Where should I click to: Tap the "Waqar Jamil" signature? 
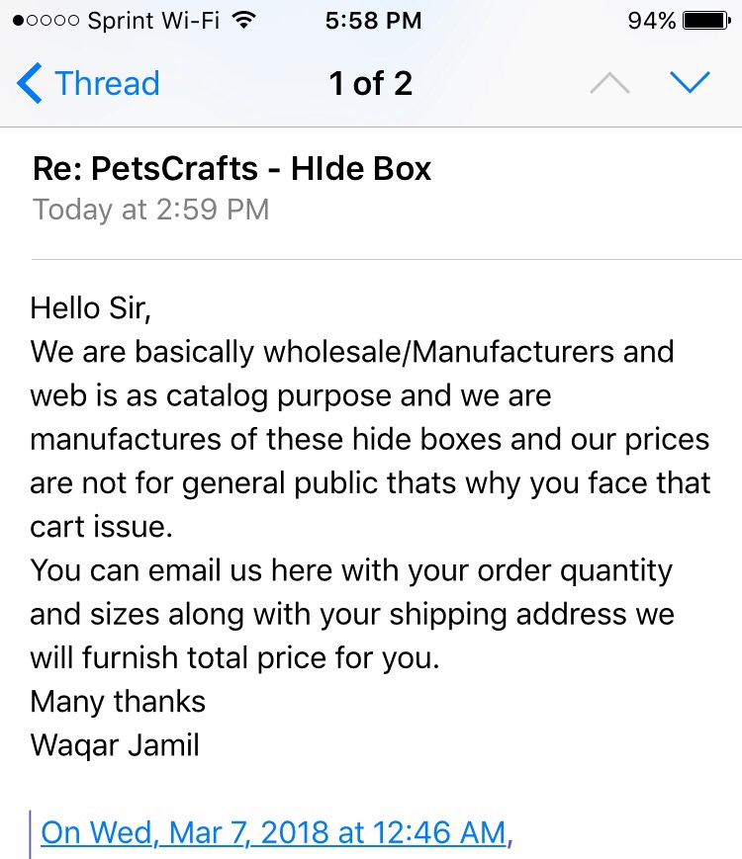pos(115,745)
